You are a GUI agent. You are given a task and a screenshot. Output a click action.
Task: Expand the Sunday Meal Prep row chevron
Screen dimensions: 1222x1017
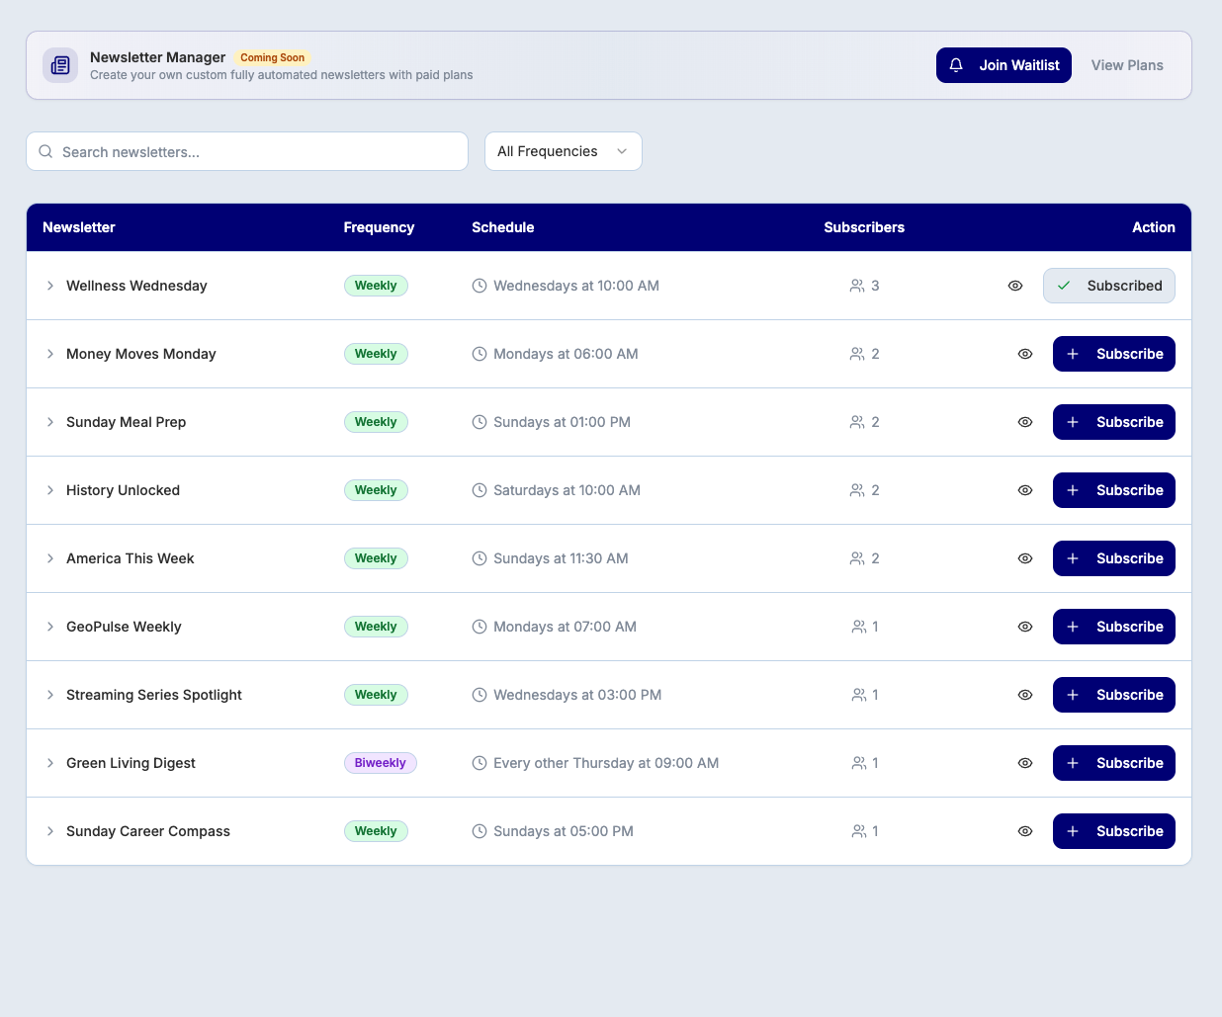[50, 422]
